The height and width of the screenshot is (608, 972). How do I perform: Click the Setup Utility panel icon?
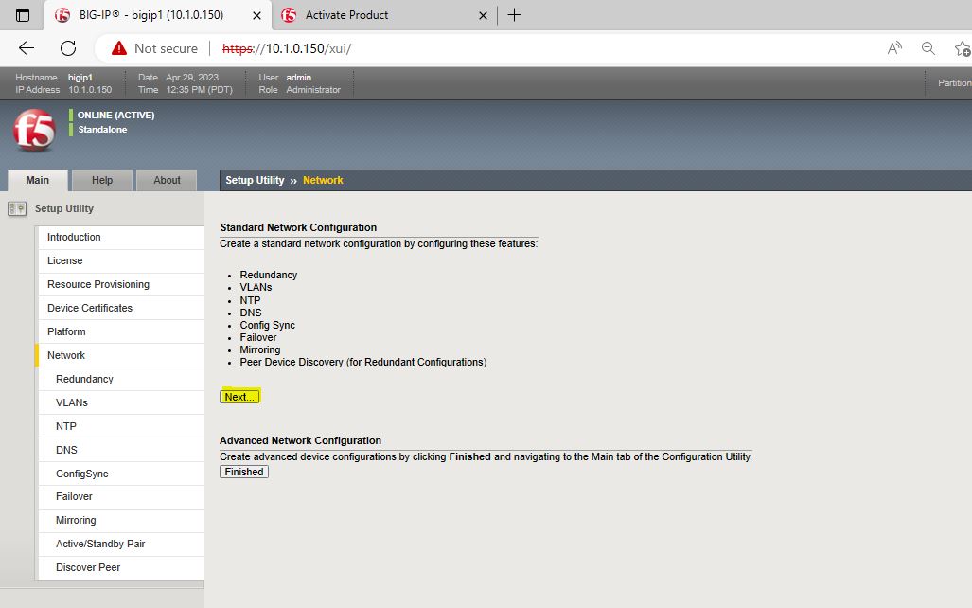pos(17,208)
